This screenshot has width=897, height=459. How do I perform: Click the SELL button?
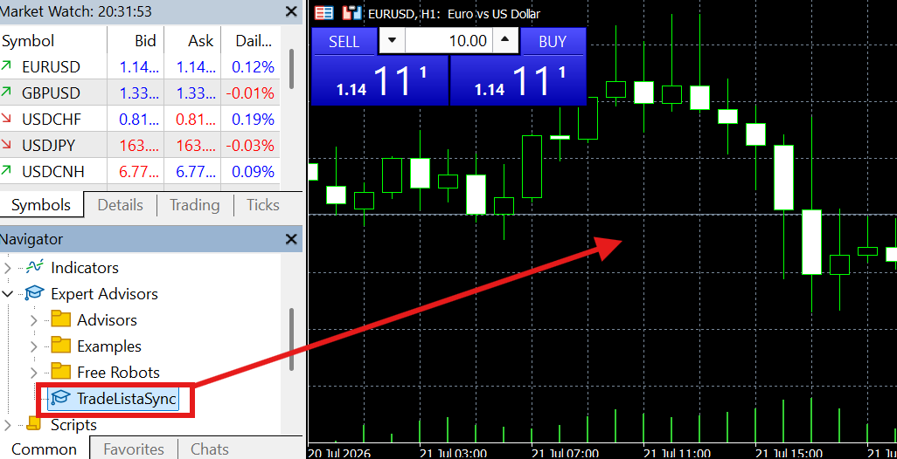point(344,41)
